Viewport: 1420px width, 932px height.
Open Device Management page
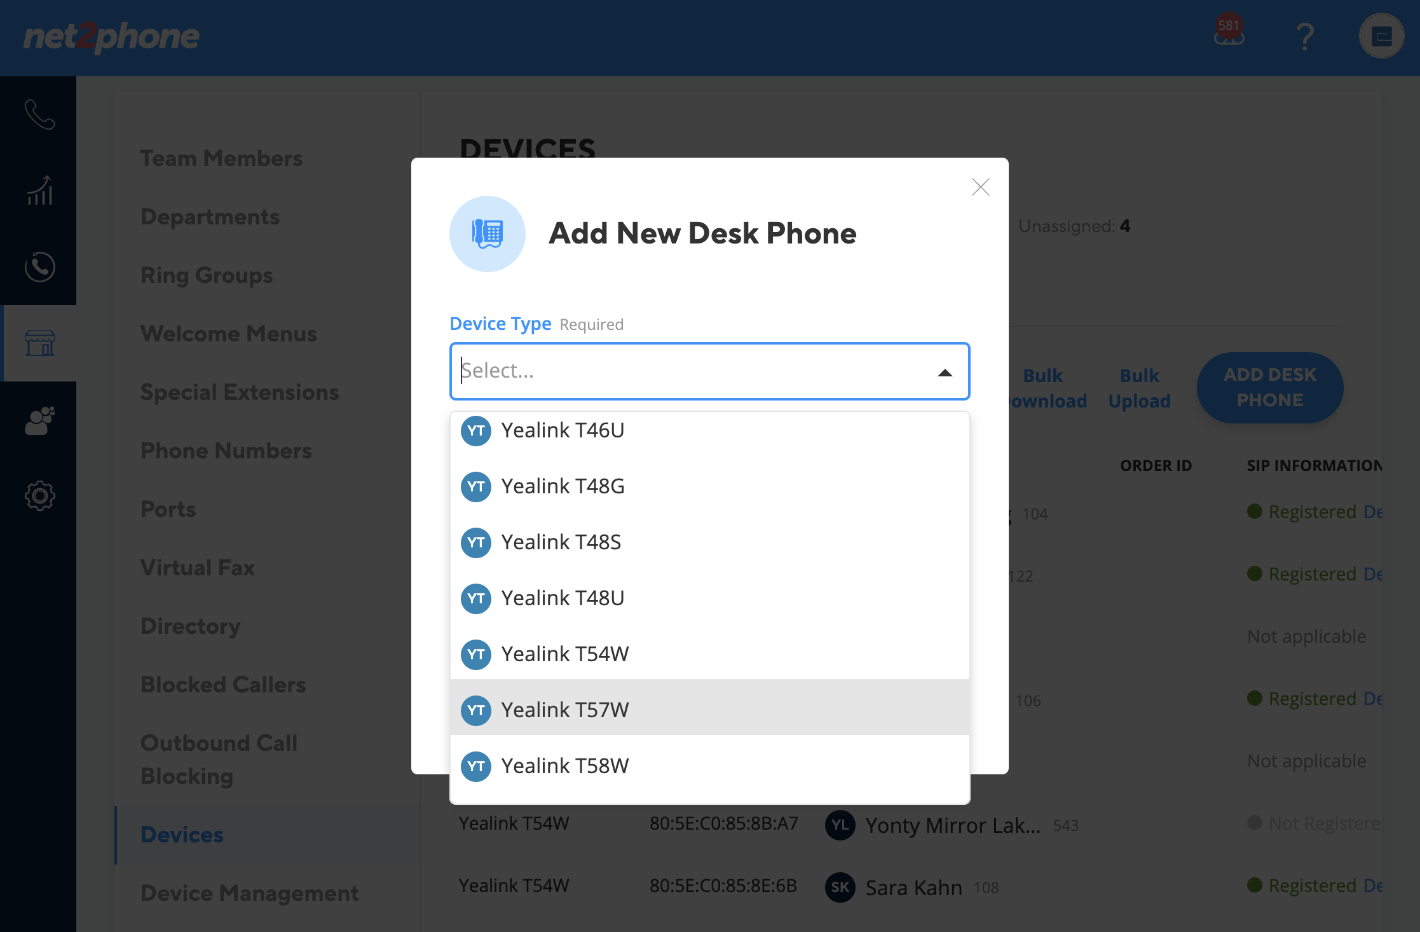(x=249, y=893)
